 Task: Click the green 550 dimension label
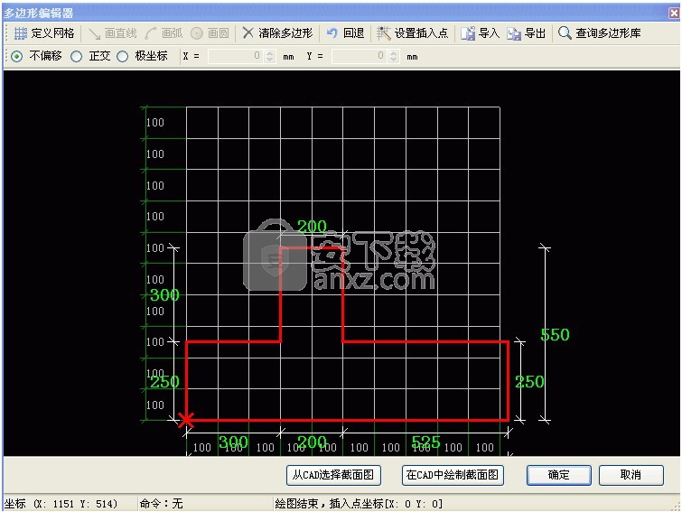pyautogui.click(x=555, y=335)
